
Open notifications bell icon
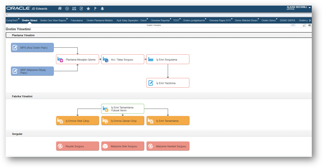102,9
